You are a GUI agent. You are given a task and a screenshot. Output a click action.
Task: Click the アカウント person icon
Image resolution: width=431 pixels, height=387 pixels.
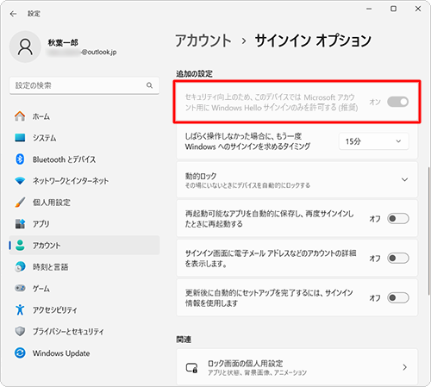20,245
